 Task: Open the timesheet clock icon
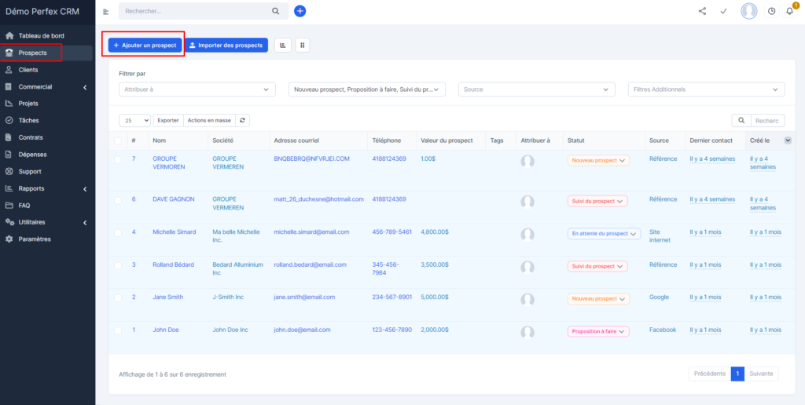pyautogui.click(x=771, y=11)
